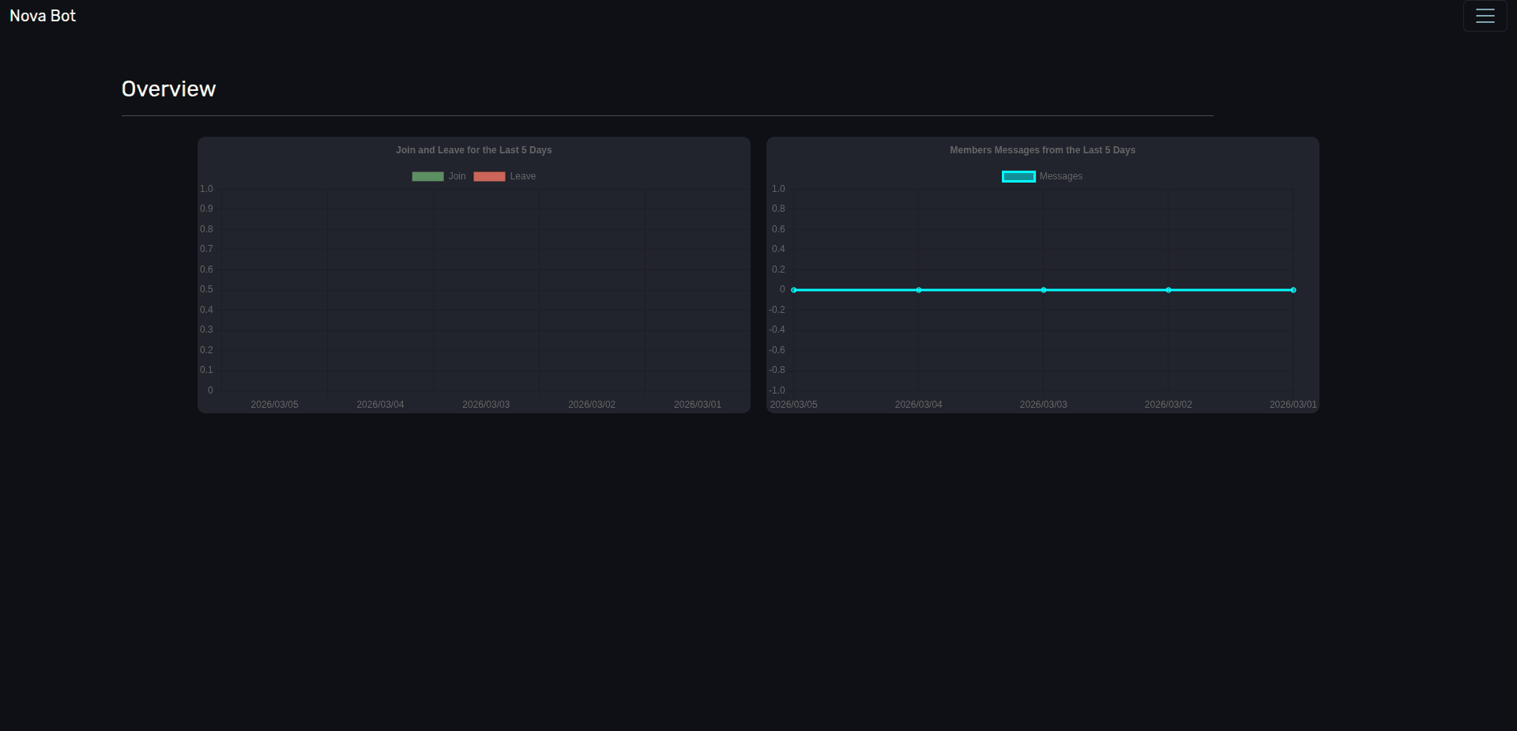Viewport: 1517px width, 731px height.
Task: Click the 2026/03/01 label on Messages chart
Action: click(1293, 405)
